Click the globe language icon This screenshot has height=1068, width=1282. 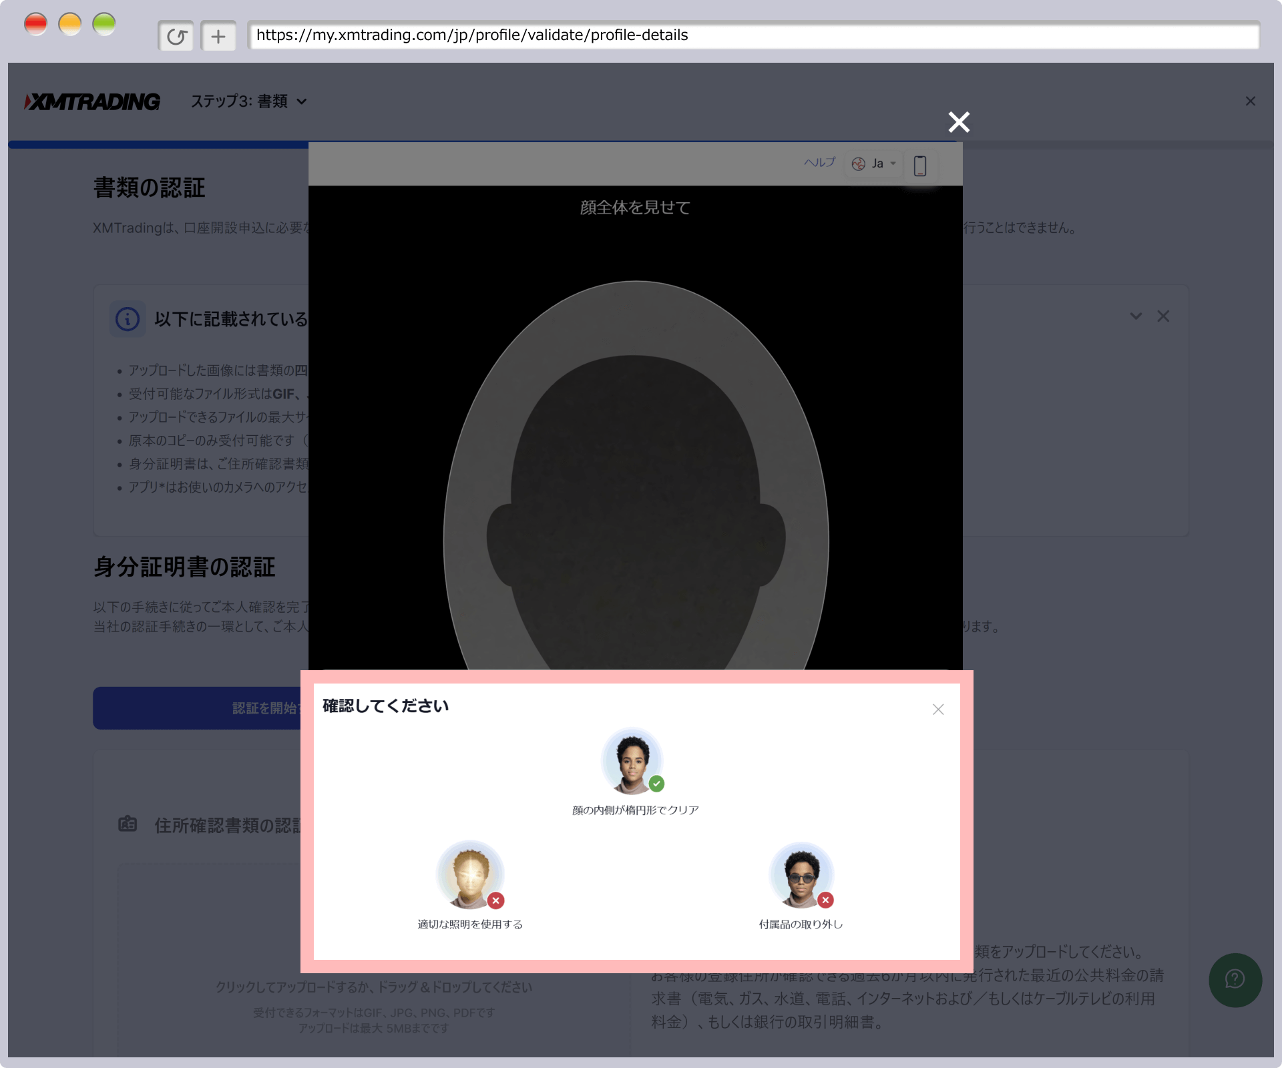[859, 164]
